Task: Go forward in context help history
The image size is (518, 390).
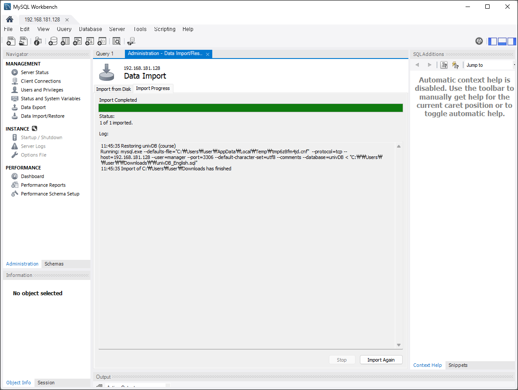Action: point(429,65)
